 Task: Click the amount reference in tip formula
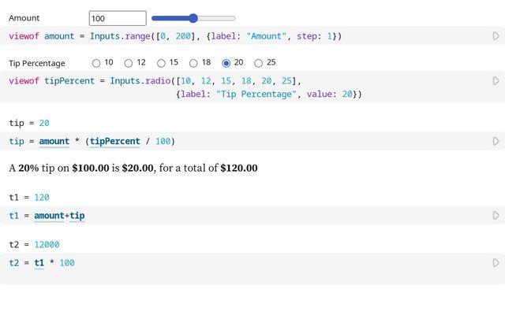pyautogui.click(x=54, y=142)
